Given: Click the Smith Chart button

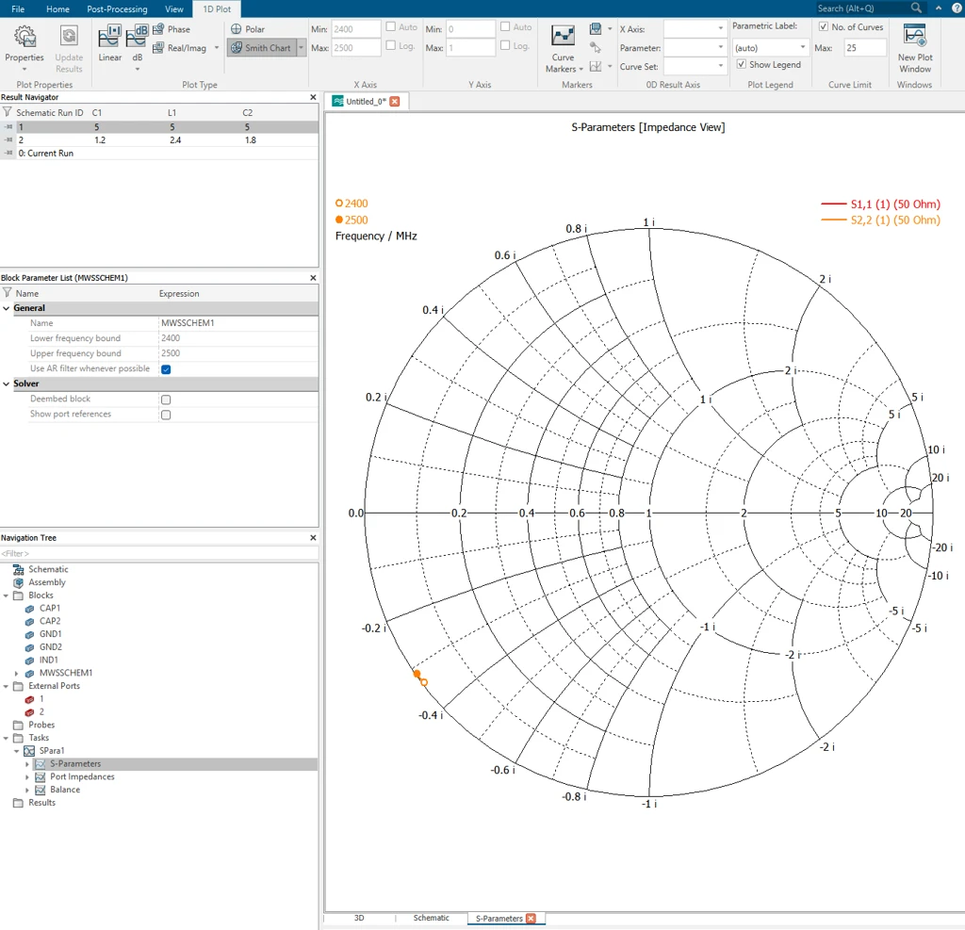Looking at the screenshot, I should coord(261,47).
